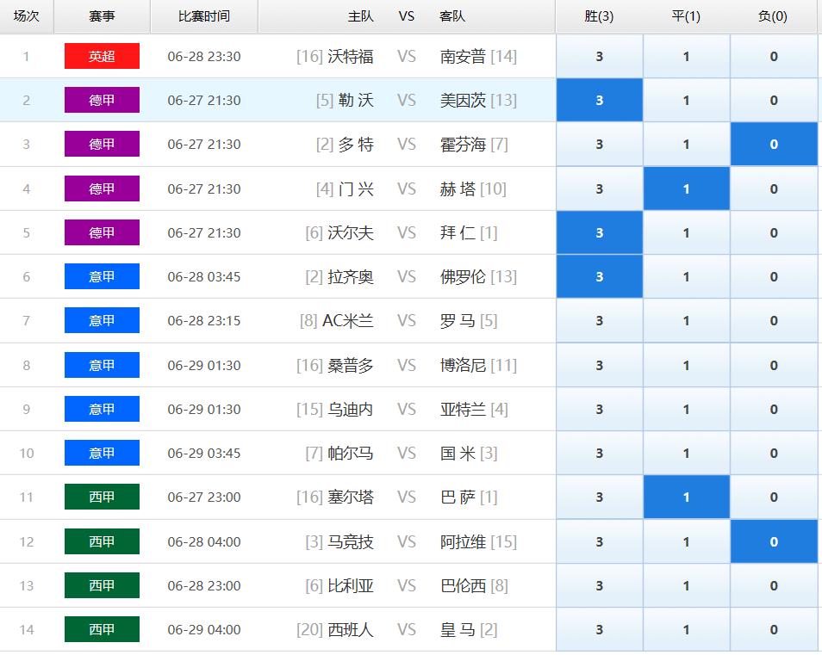
Task: Select win (3) for 马竞技 vs 阿拉维
Action: pyautogui.click(x=599, y=541)
